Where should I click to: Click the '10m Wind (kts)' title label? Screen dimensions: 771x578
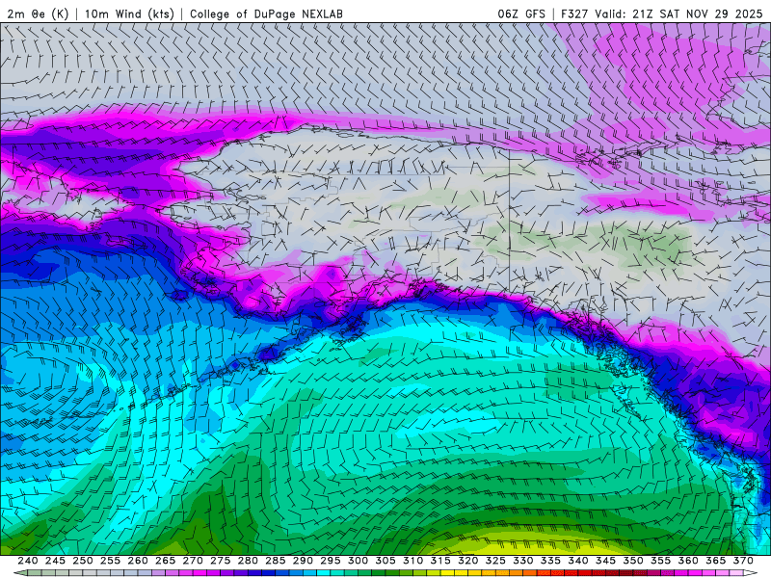[130, 14]
